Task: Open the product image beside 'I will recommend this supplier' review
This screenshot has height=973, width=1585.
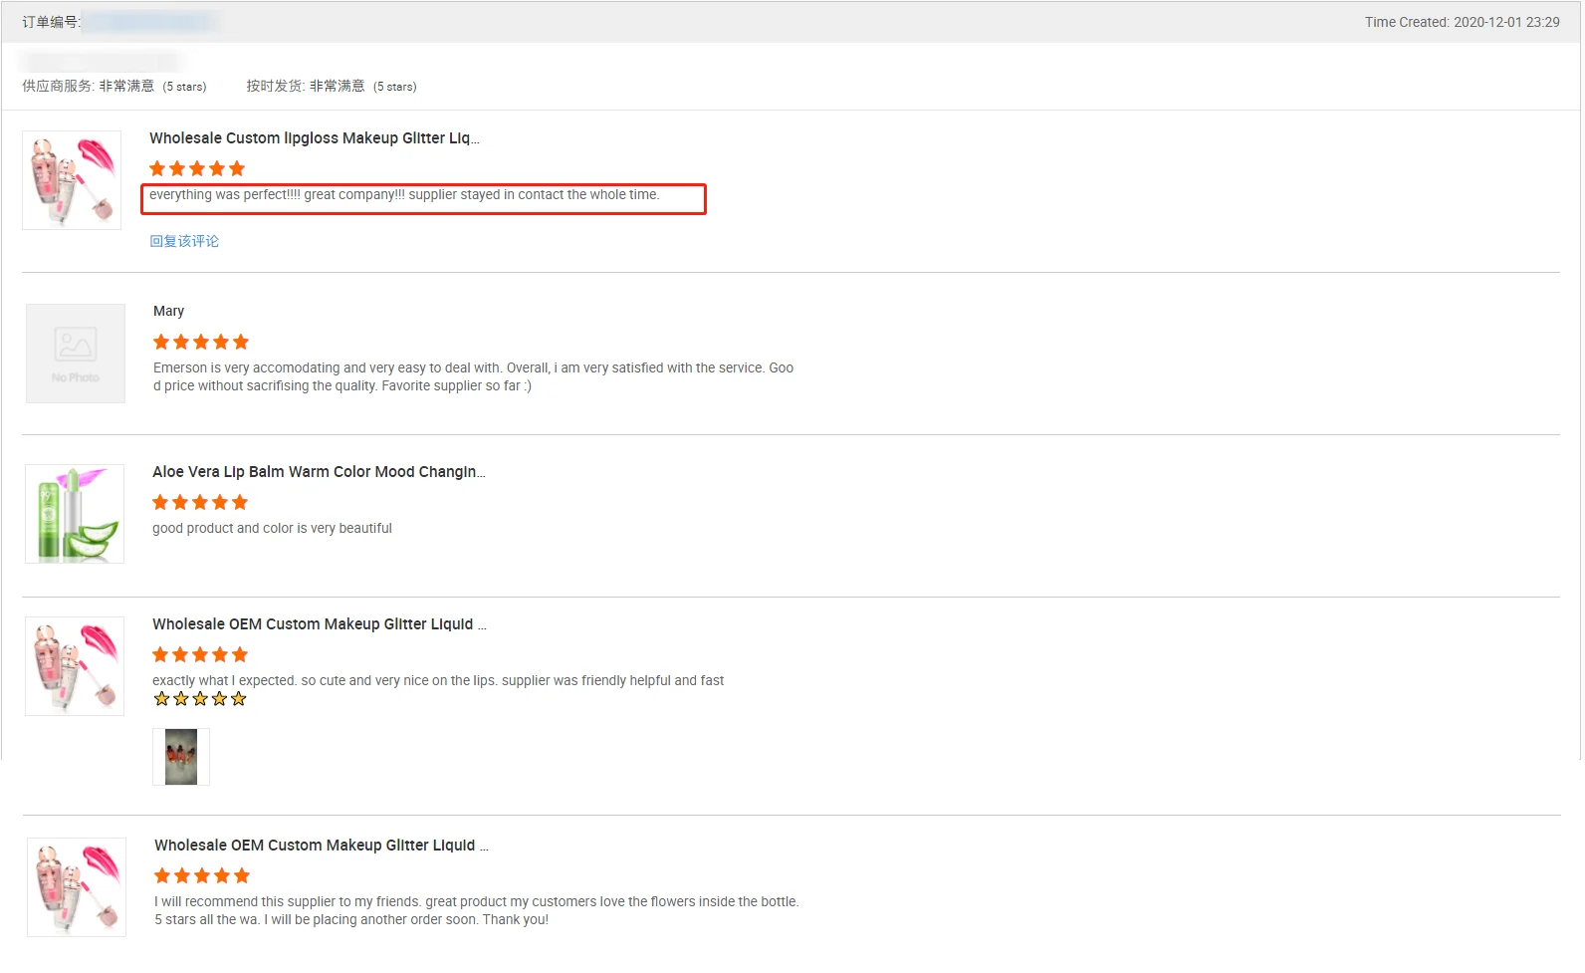Action: (77, 887)
